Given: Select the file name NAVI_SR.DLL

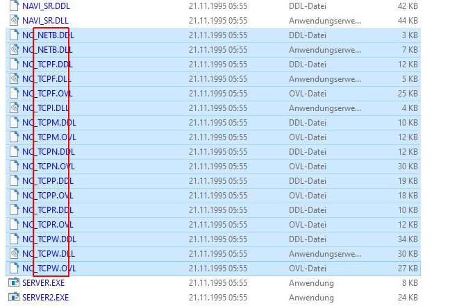Looking at the screenshot, I should tap(45, 21).
